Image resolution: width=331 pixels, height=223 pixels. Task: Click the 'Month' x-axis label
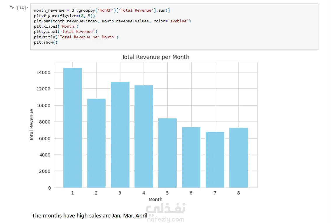click(x=155, y=199)
